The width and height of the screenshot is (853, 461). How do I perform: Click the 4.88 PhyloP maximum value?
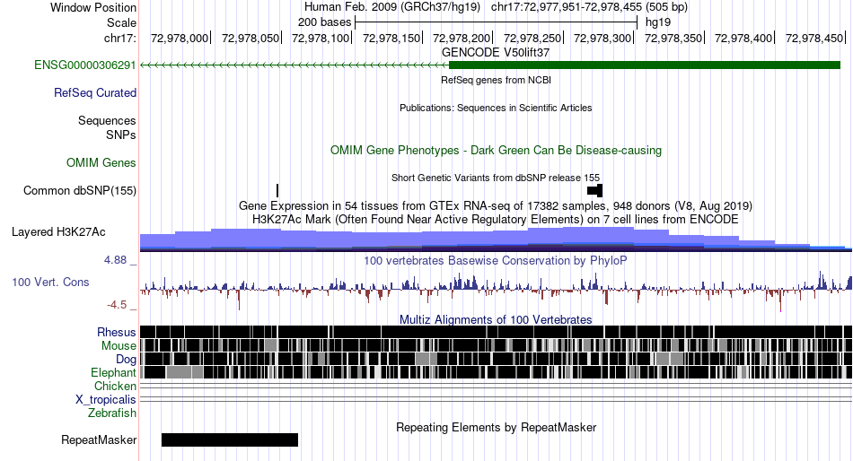[115, 260]
